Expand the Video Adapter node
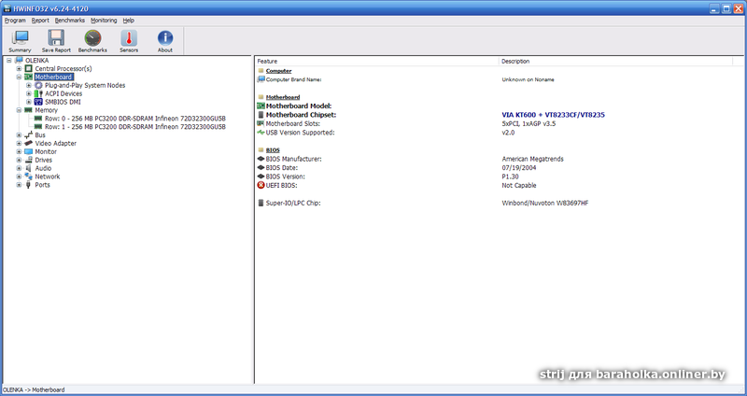 point(19,144)
